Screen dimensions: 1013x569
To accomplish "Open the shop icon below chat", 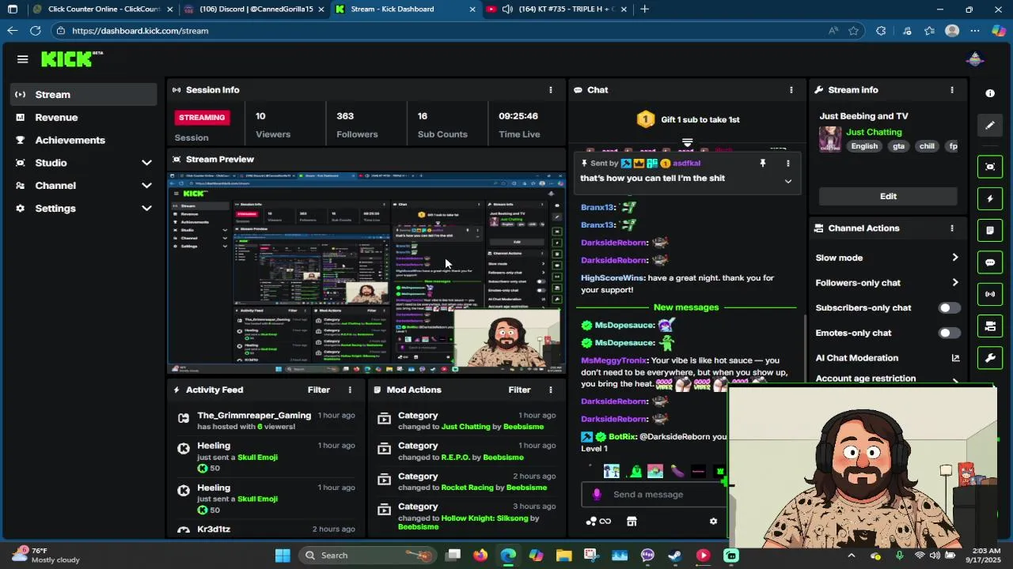I will pyautogui.click(x=632, y=522).
